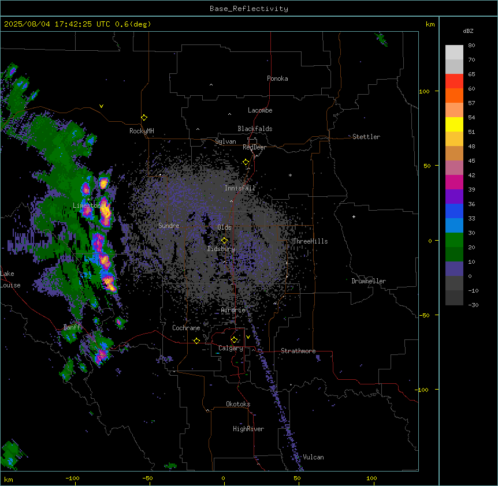This screenshot has width=498, height=486.
Task: Click the yellow km unit label at top right
Action: 430,24
